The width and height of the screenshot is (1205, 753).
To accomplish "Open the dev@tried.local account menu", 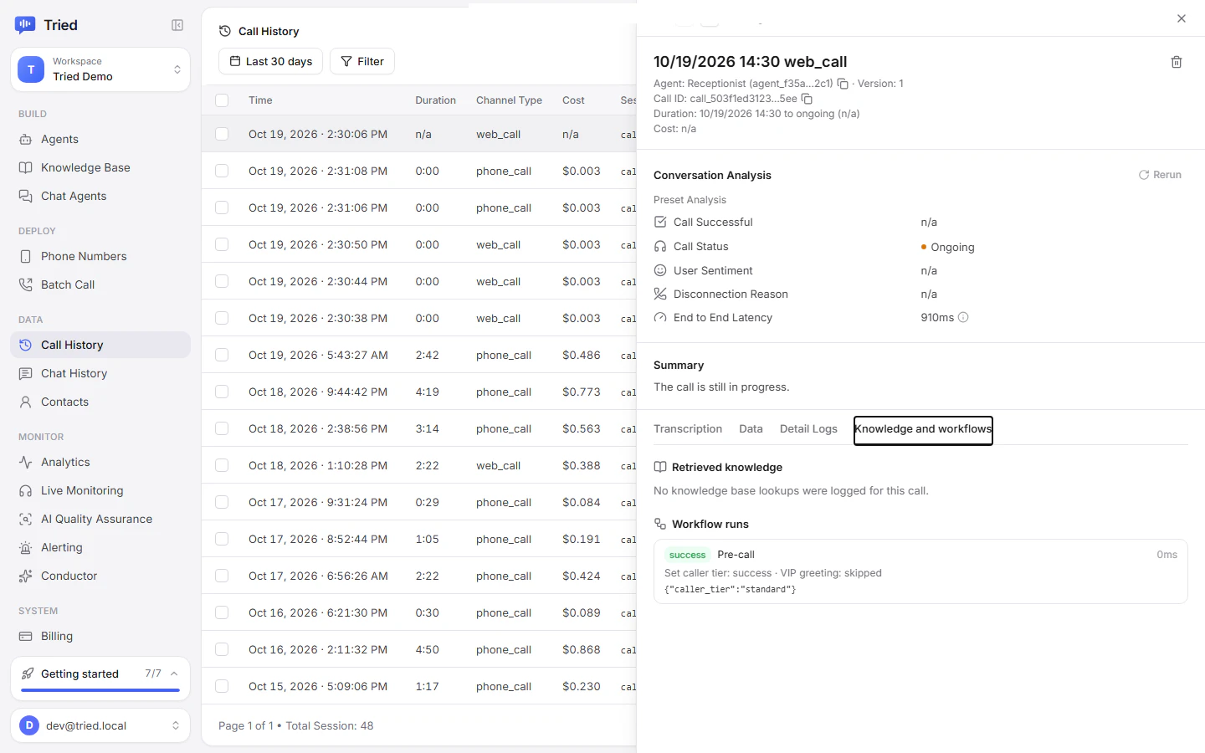I will coord(100,725).
